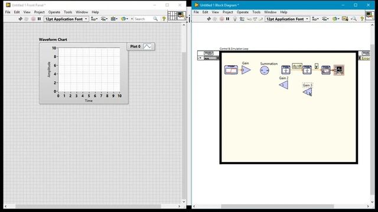Open File menu in Front Panel
This screenshot has width=378, height=212.
pos(8,12)
